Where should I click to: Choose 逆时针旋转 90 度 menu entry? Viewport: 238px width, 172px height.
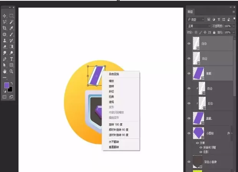118,135
